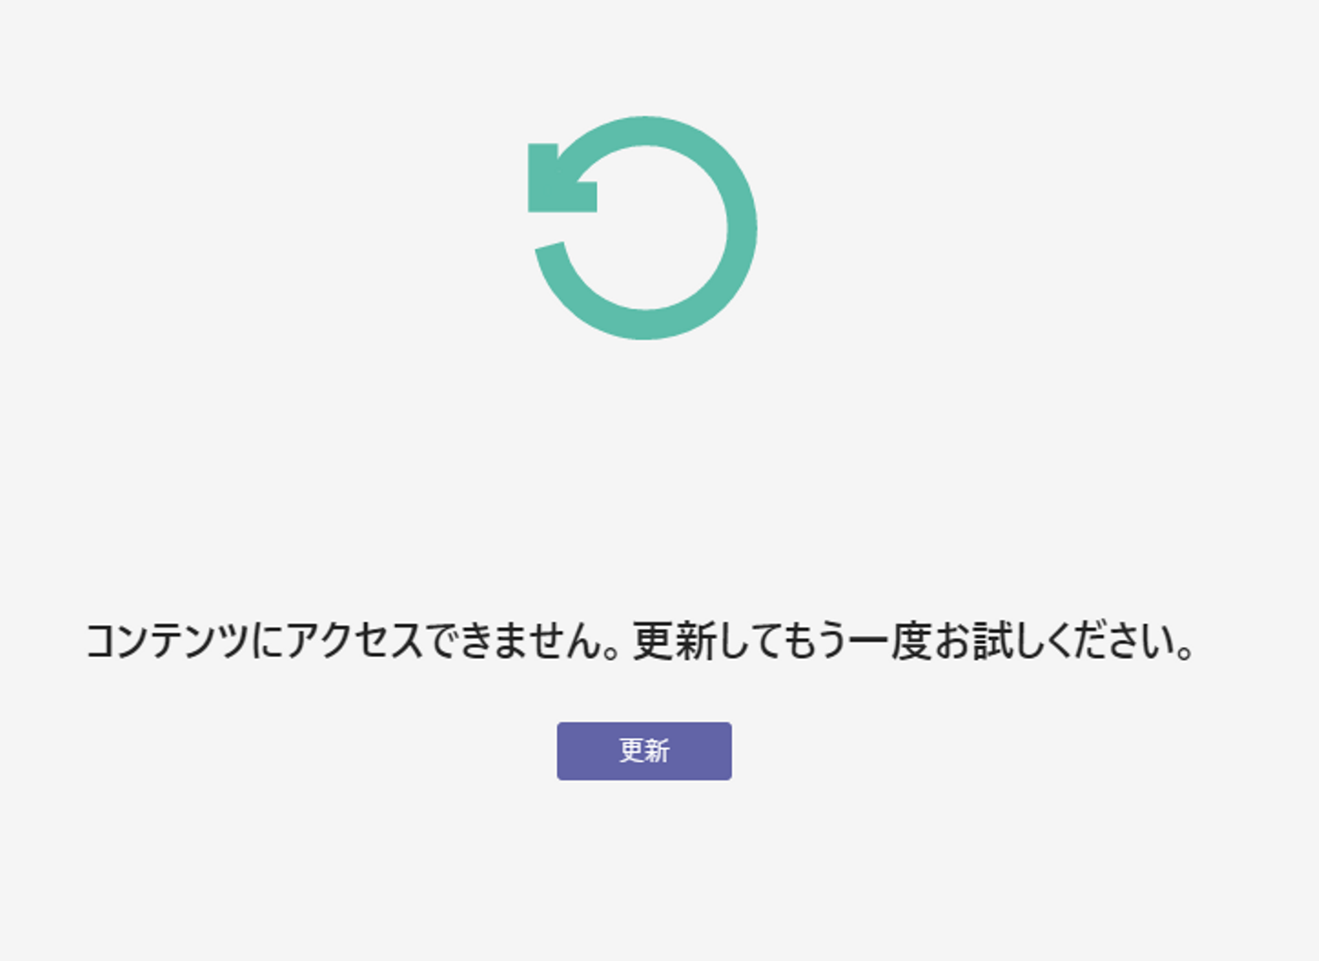Viewport: 1319px width, 961px height.
Task: Click the green circular refresh icon
Action: click(643, 228)
